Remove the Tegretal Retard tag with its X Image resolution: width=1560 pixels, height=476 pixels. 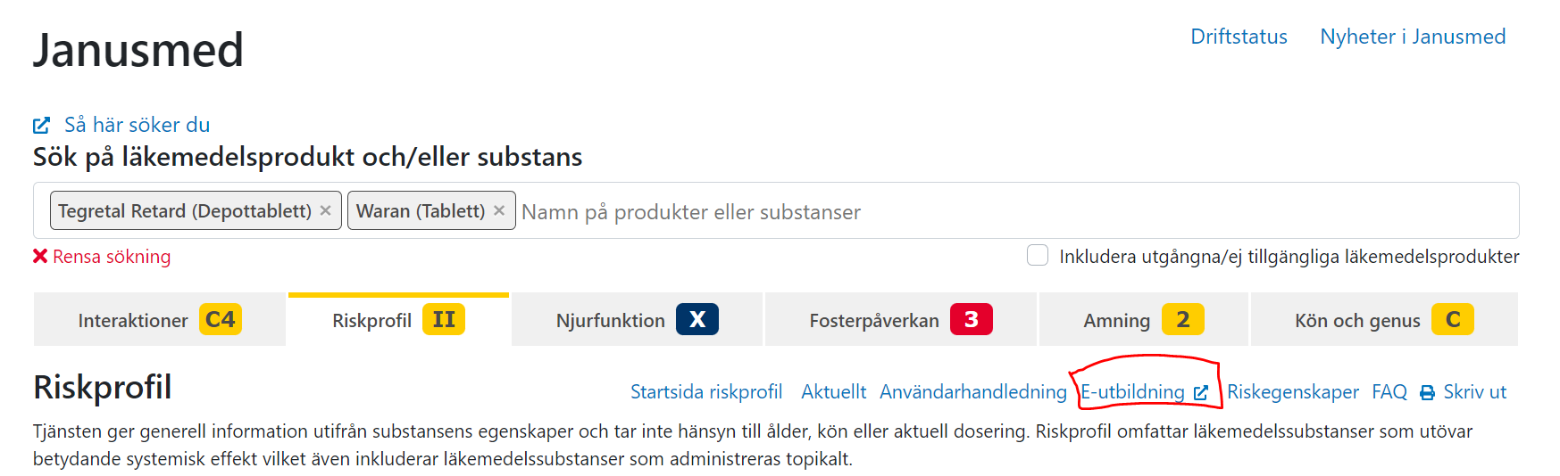tap(326, 210)
